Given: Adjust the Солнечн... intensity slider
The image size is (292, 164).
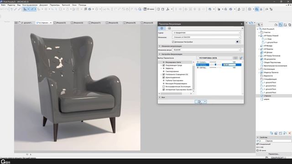Looking at the screenshot, I should [215, 62].
